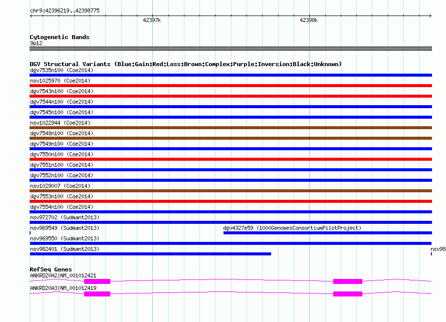Click the blue bar under dgv7551n100
The width and height of the screenshot is (446, 322).
pyautogui.click(x=231, y=170)
